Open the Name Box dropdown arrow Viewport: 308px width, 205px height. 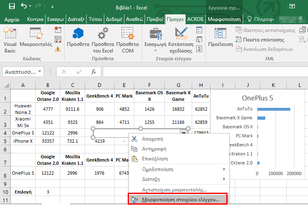(x=40, y=72)
